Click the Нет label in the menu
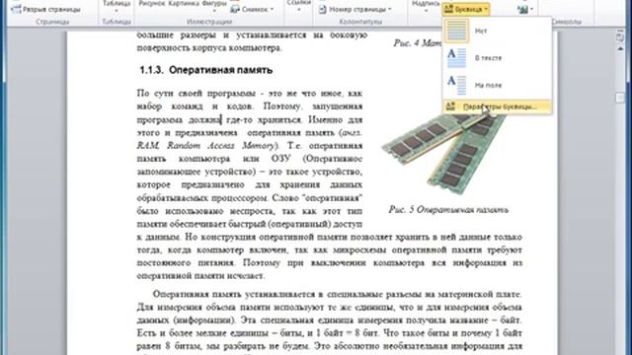 [x=481, y=31]
